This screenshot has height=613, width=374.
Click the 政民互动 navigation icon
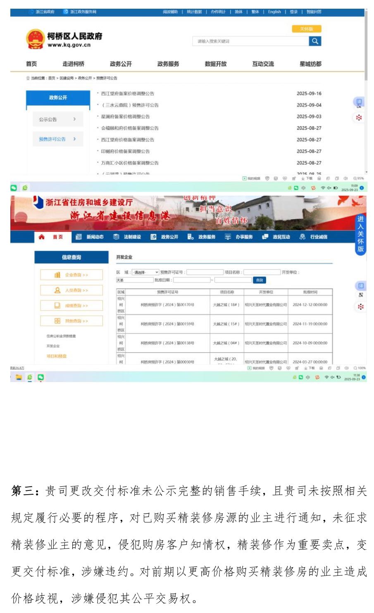265,237
